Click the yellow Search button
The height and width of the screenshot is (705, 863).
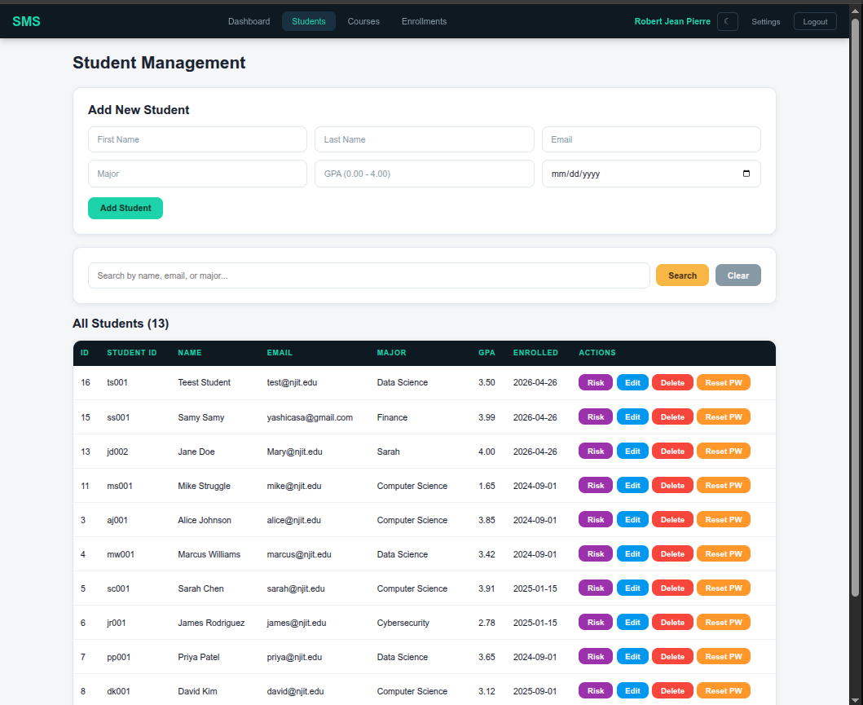click(682, 275)
